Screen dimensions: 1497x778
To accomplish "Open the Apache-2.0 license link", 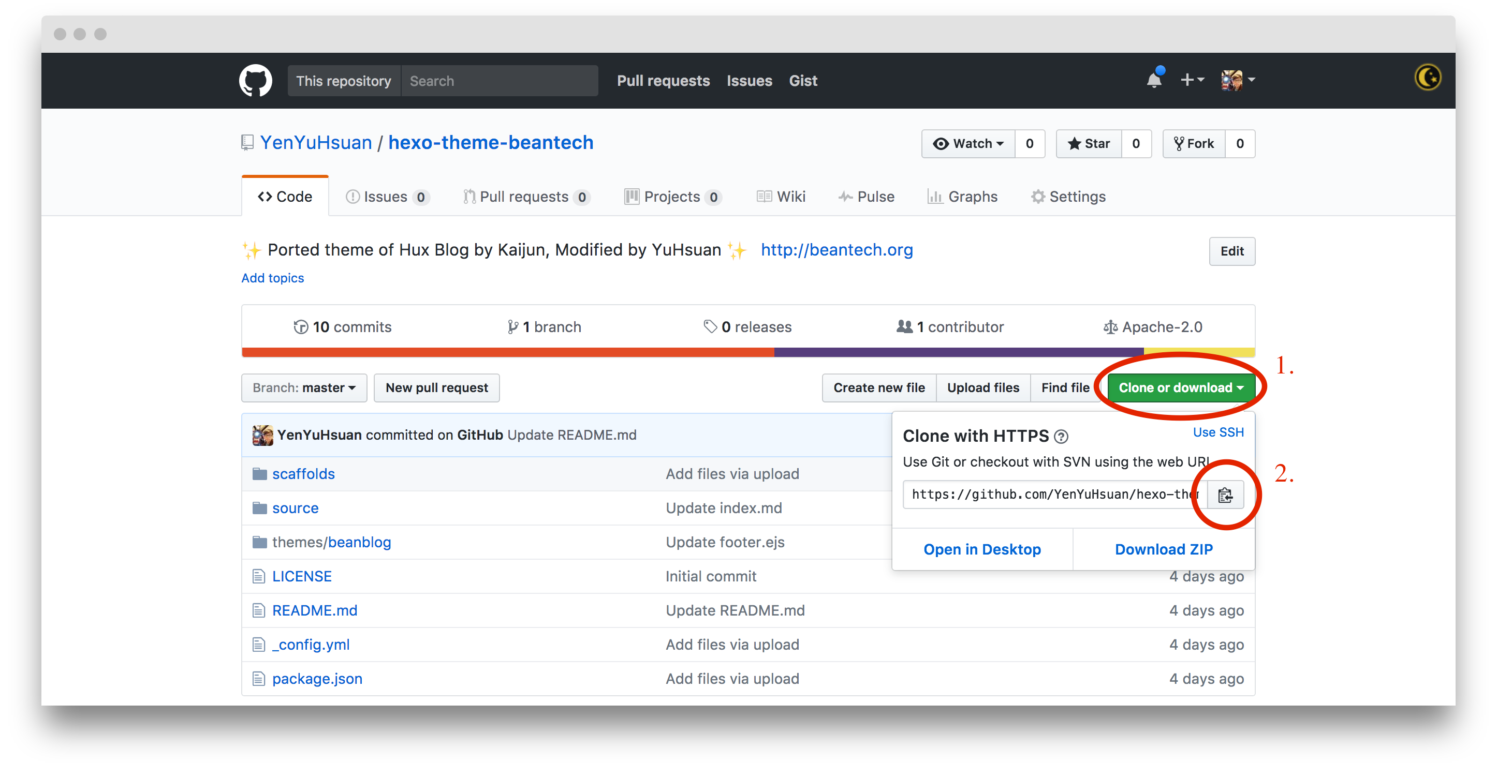I will pos(1153,327).
